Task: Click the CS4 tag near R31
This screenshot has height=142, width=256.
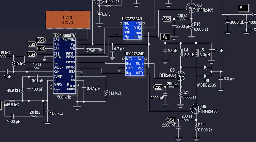Action: [171, 120]
